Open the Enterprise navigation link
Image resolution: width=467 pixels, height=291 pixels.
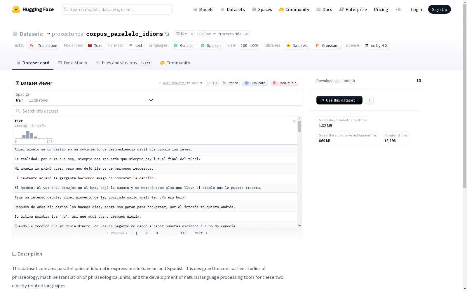pyautogui.click(x=353, y=9)
